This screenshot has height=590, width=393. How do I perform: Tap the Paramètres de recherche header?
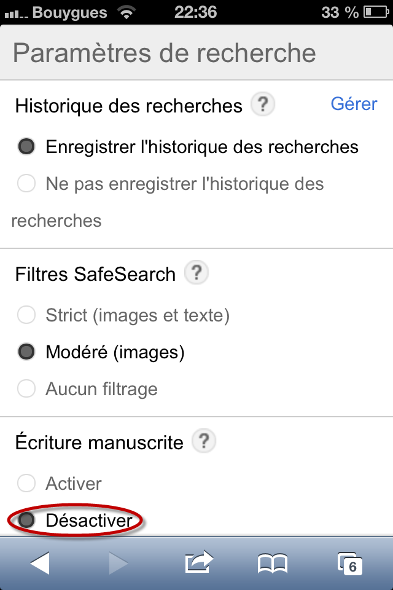click(165, 53)
